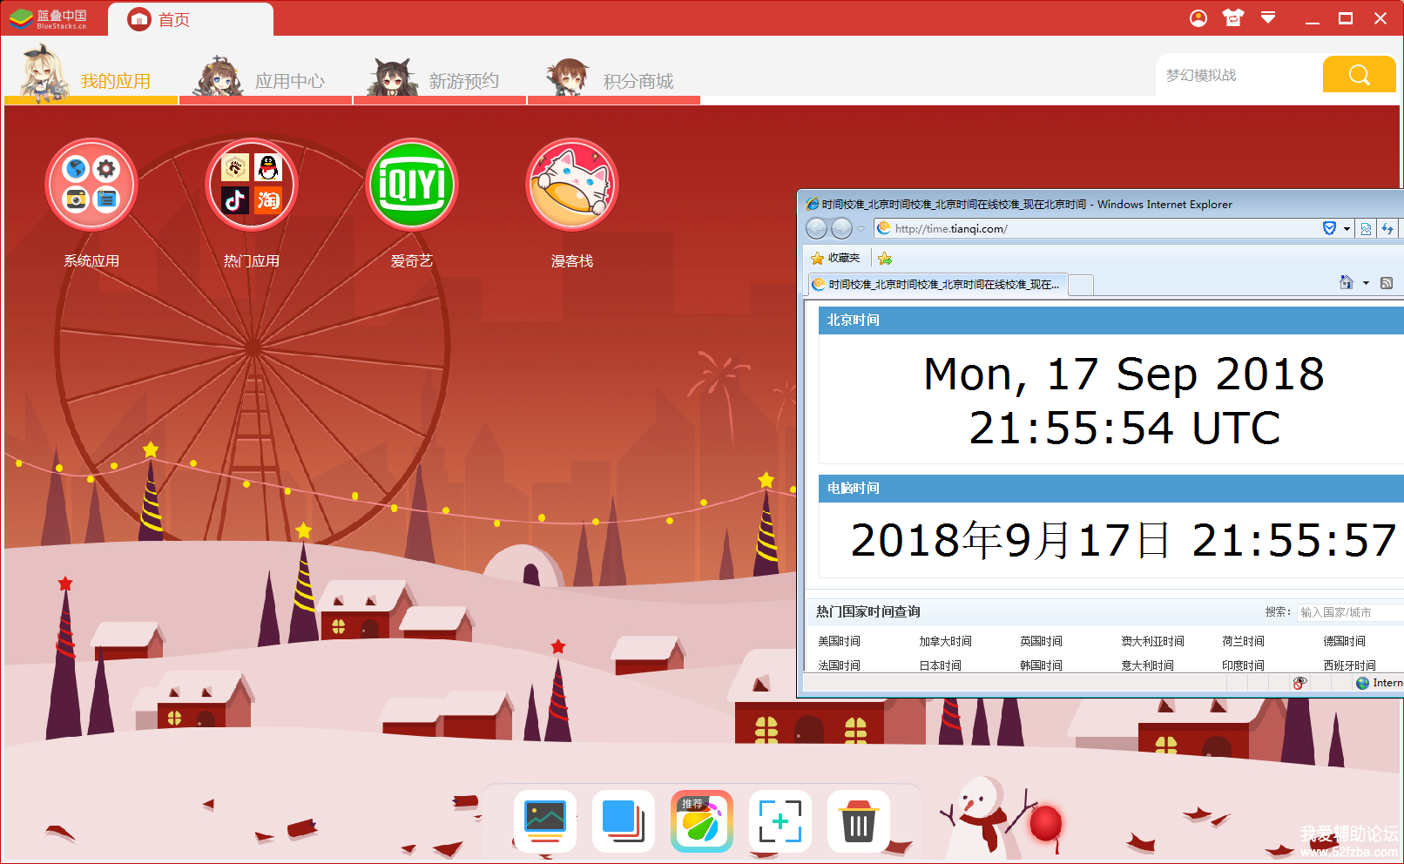Select the 我的应用 tab
The image size is (1404, 864).
(91, 74)
